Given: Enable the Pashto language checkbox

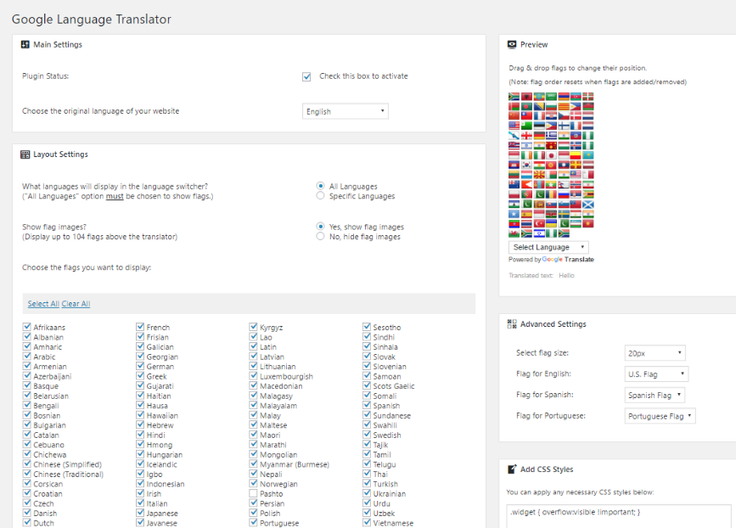Looking at the screenshot, I should coord(254,493).
